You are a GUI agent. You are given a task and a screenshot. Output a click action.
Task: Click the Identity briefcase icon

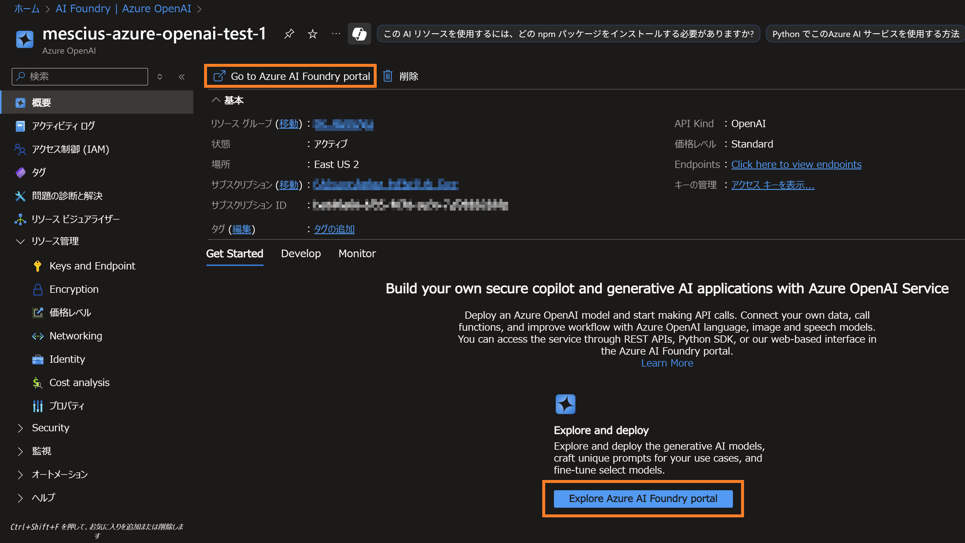click(37, 359)
